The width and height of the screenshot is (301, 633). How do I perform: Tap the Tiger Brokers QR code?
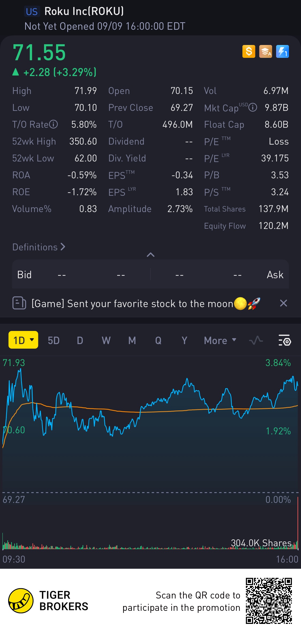tap(269, 601)
